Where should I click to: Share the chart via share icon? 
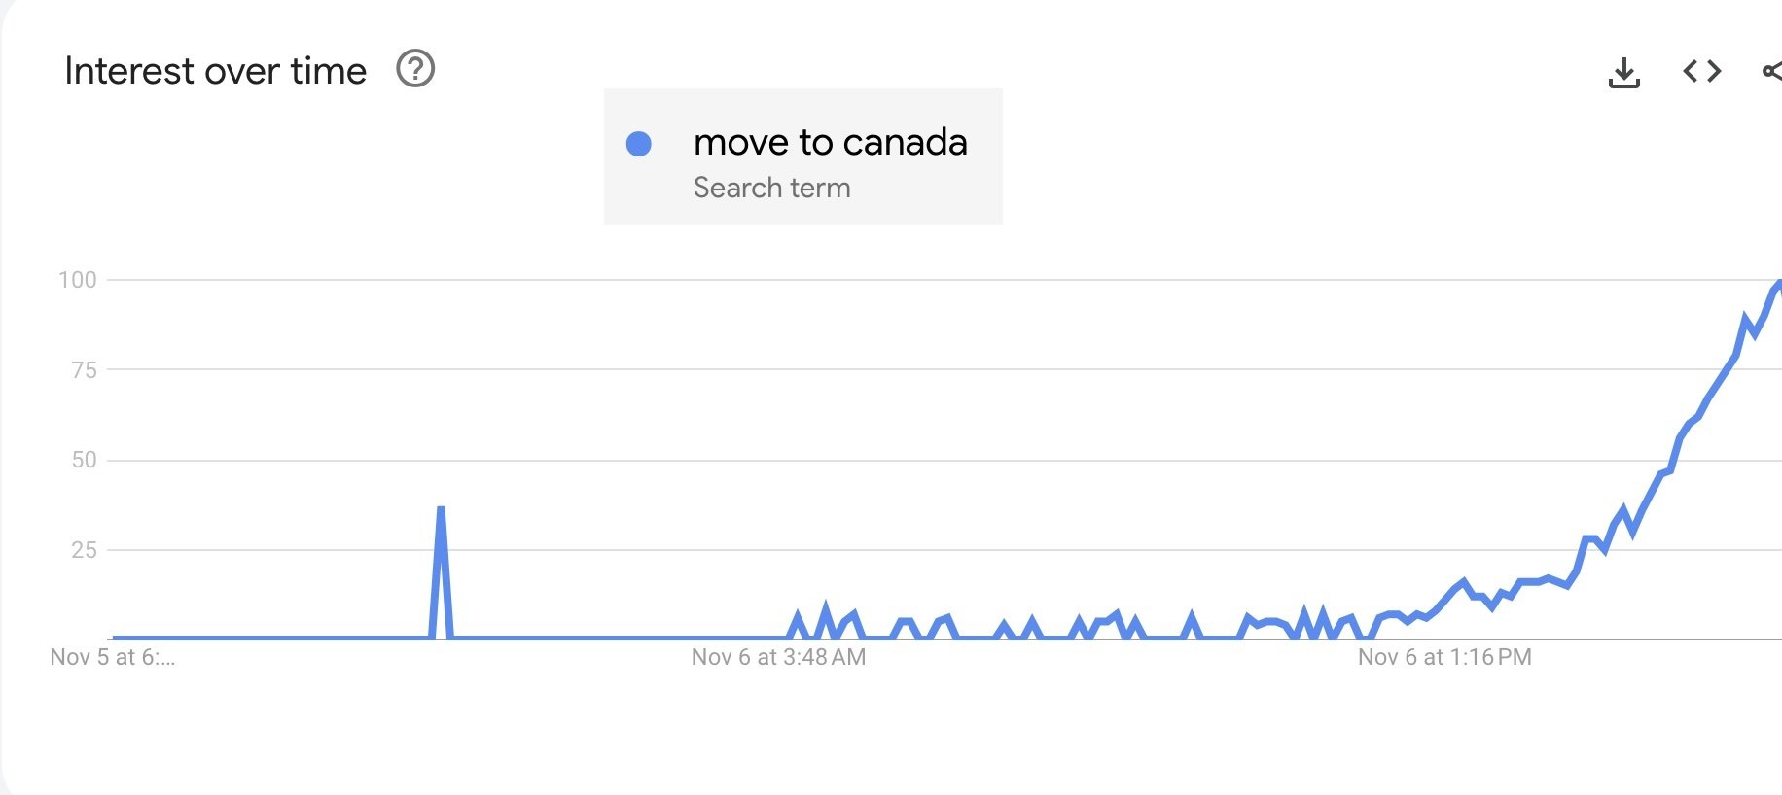tap(1772, 71)
